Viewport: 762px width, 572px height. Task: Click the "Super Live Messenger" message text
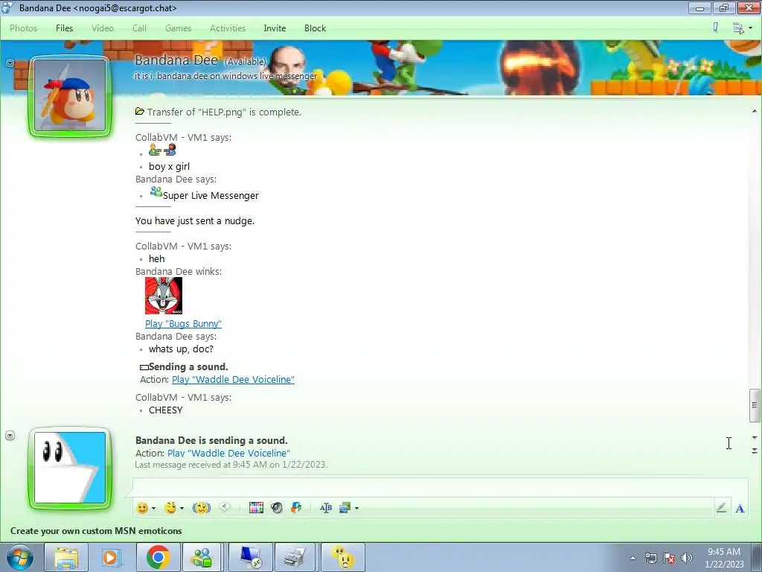[x=211, y=196]
